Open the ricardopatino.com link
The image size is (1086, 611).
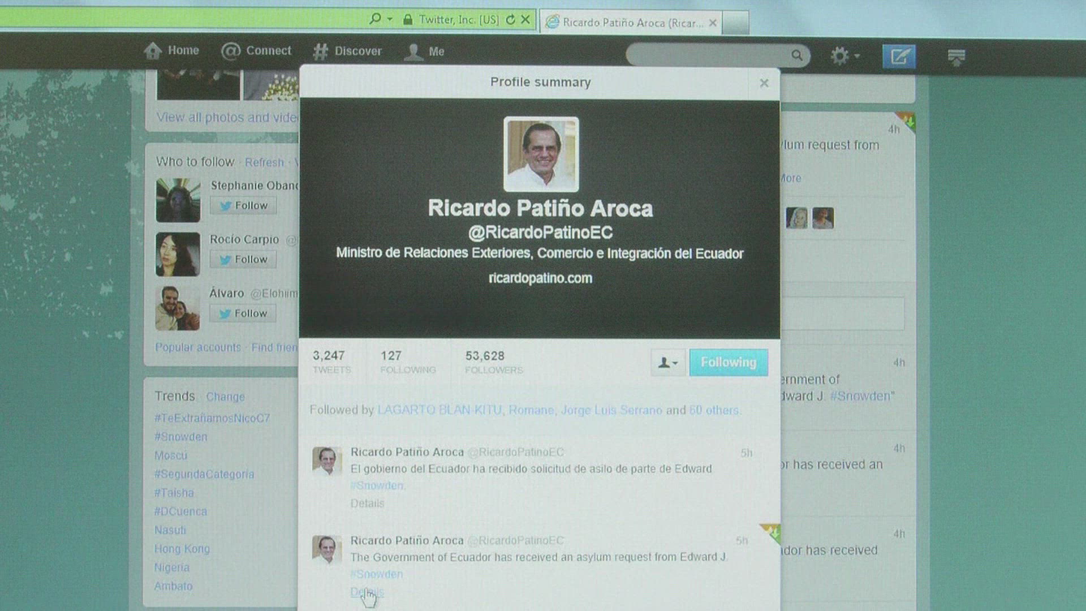[x=540, y=278]
